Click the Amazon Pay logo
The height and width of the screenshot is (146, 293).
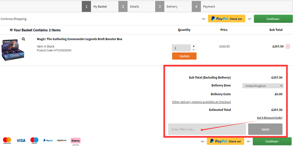click(62, 141)
